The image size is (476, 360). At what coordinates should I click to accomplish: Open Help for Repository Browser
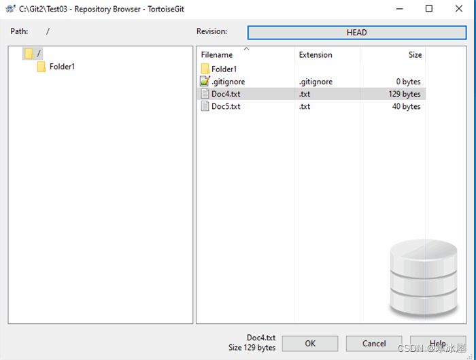coord(438,344)
